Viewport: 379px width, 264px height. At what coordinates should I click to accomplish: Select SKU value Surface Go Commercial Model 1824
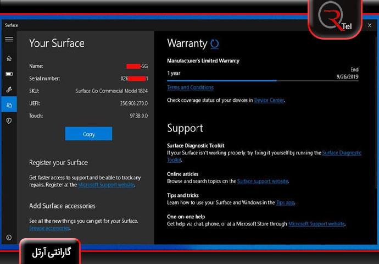tap(112, 91)
